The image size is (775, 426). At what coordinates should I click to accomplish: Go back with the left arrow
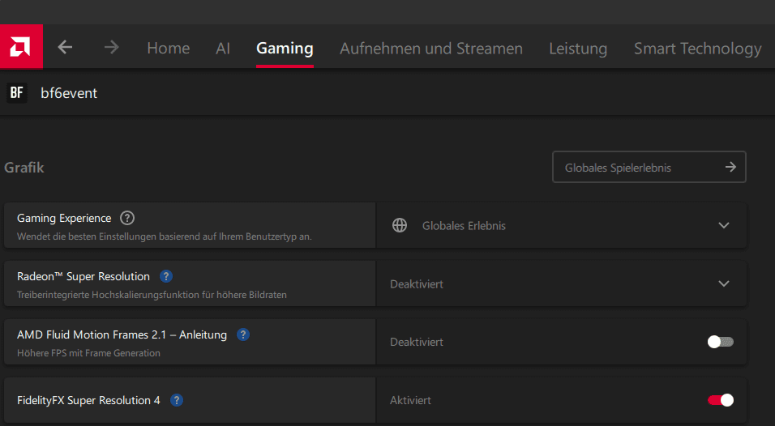(66, 48)
